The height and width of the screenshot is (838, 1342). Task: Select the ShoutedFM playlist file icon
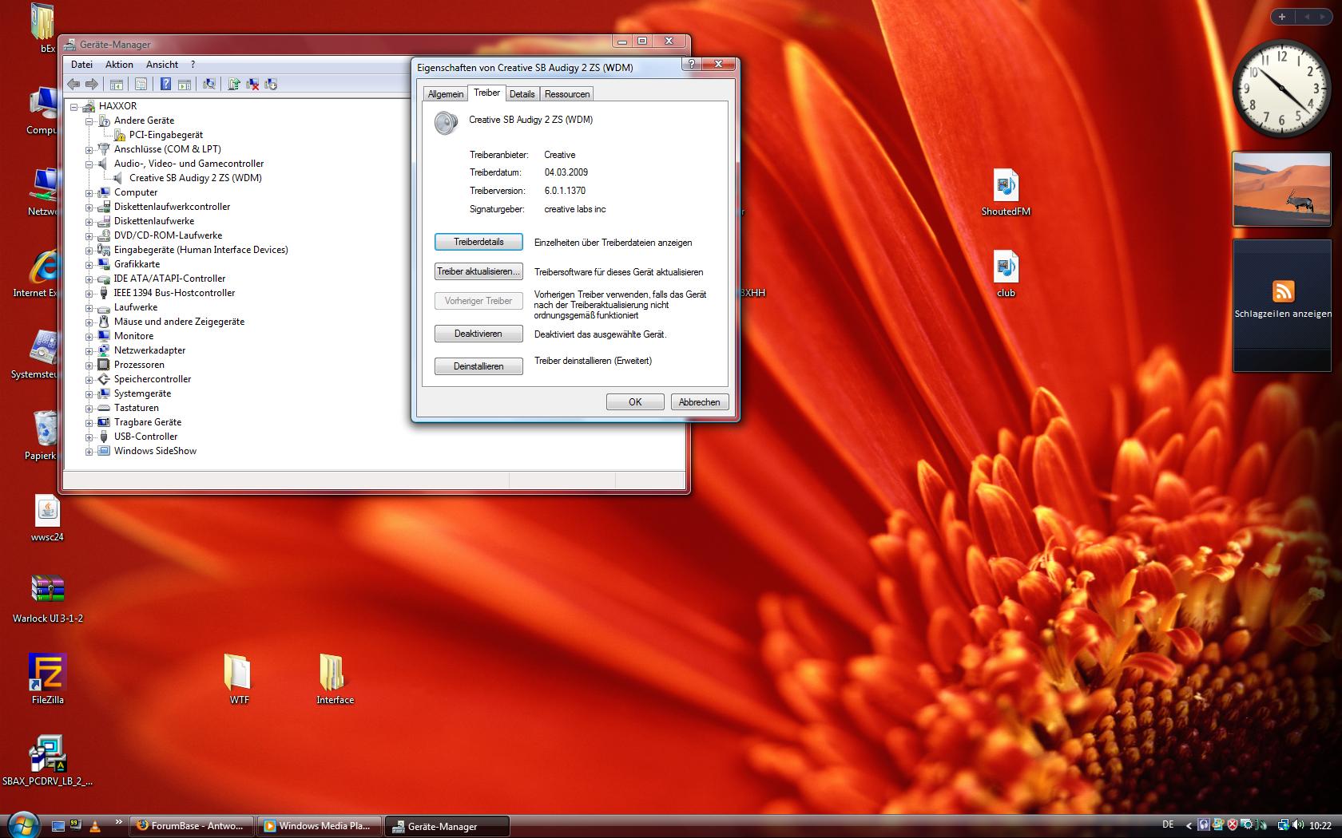pyautogui.click(x=1006, y=192)
